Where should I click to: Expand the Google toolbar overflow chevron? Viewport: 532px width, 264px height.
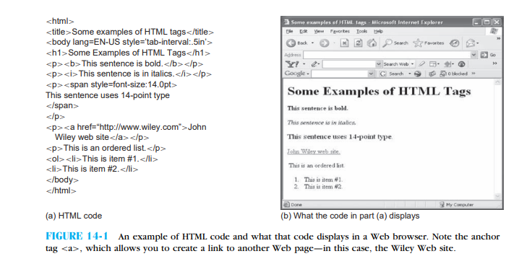pos(473,74)
